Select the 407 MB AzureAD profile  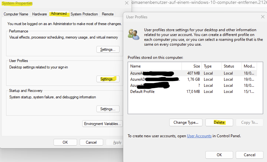coord(193,73)
